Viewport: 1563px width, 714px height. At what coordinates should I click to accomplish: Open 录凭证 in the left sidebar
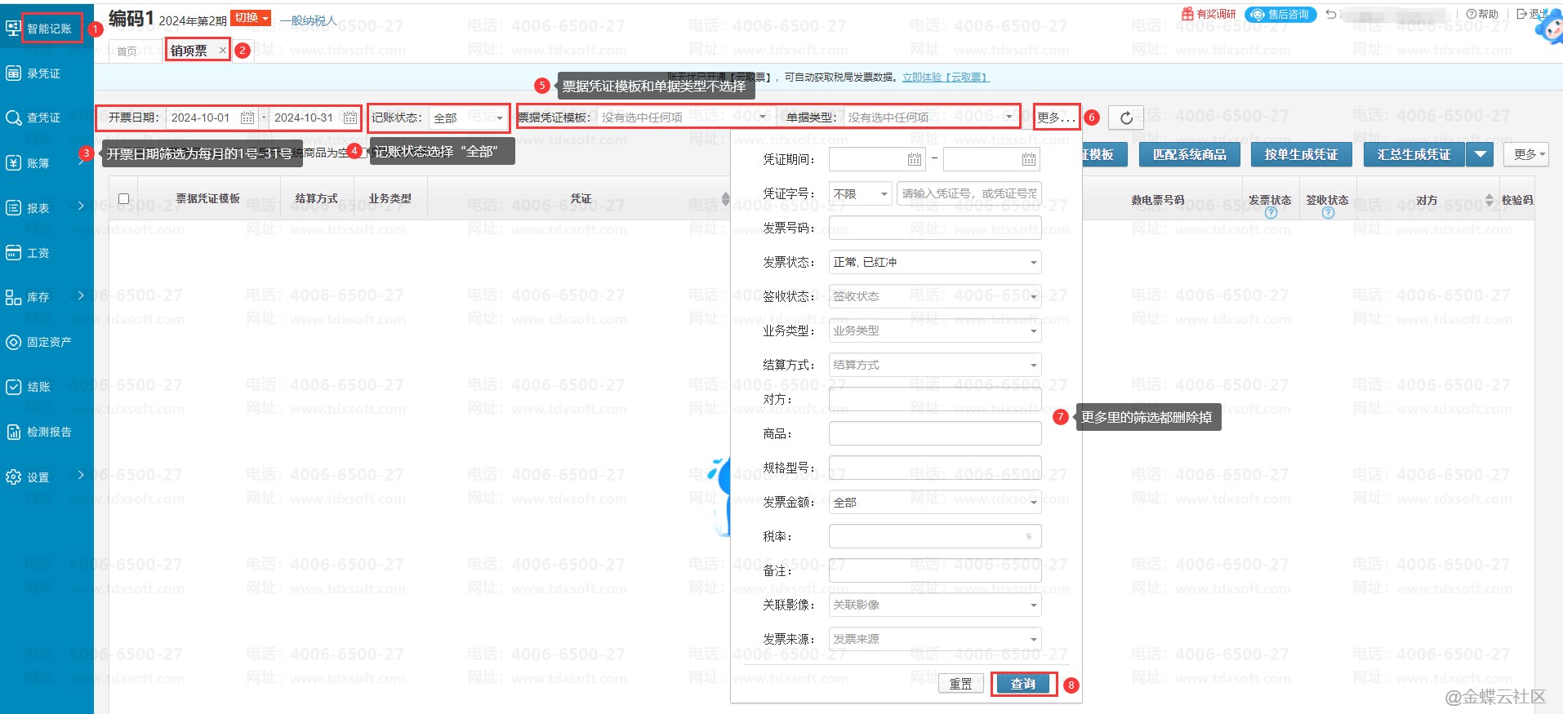tap(43, 73)
